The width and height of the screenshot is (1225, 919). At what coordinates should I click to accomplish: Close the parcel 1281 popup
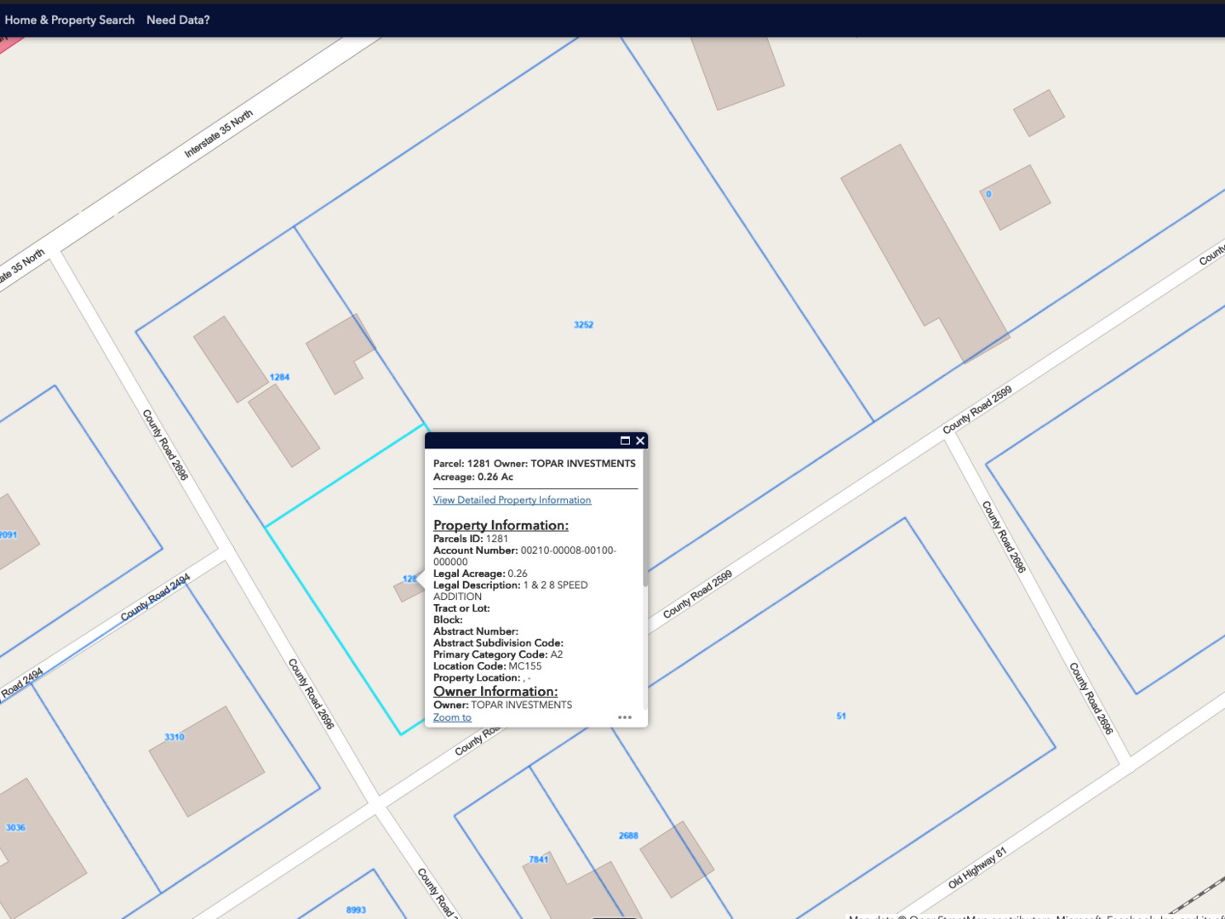[x=640, y=441]
